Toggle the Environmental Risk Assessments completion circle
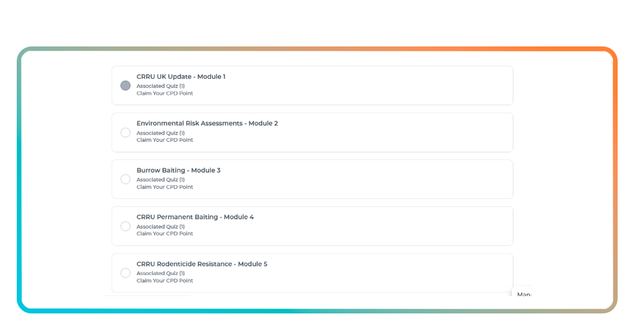 (125, 133)
